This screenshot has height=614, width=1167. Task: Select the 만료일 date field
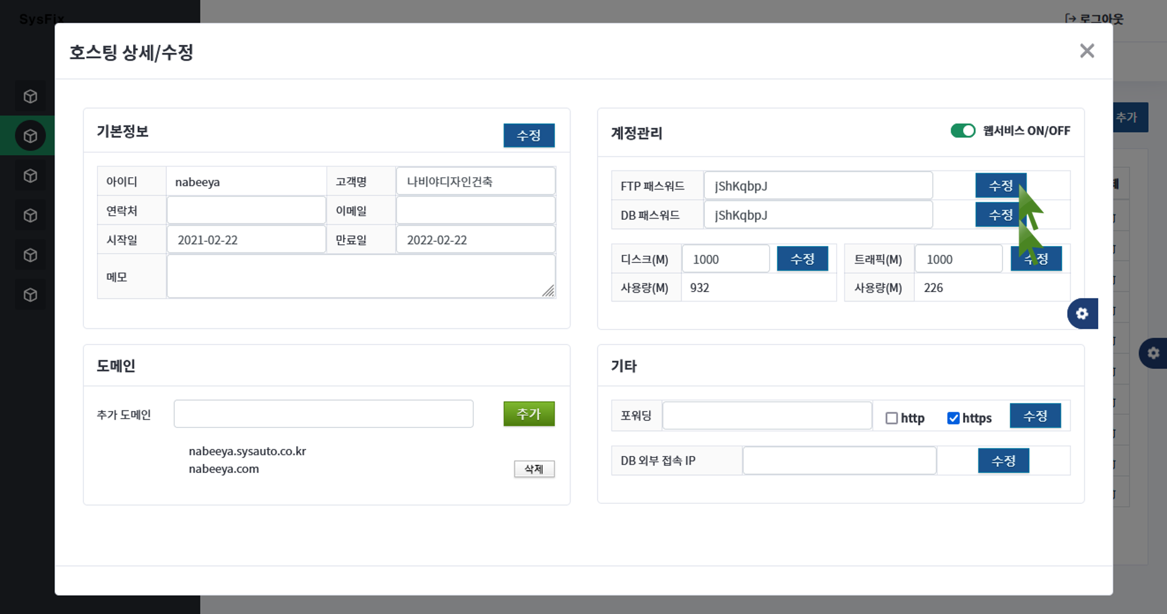[x=475, y=240]
